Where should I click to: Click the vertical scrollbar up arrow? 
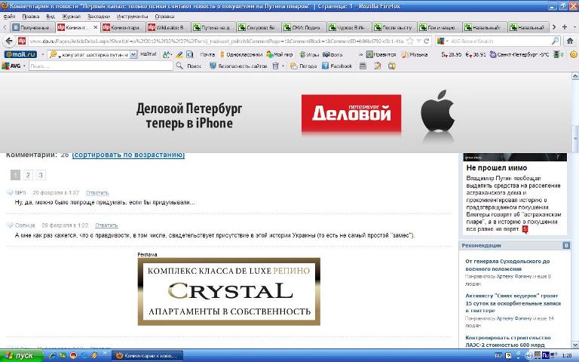tap(575, 76)
